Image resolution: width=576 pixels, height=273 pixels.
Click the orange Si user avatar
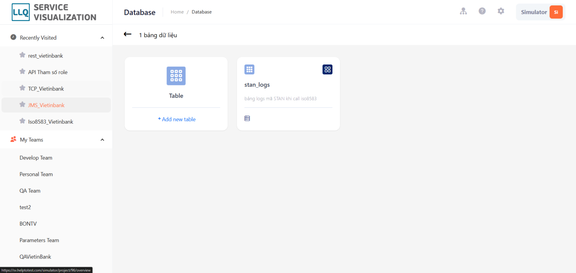(556, 12)
